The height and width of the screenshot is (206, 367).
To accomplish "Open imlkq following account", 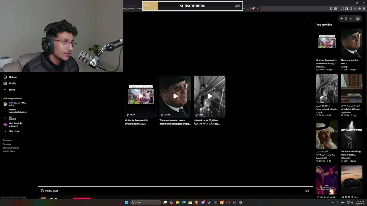I will [x=15, y=104].
